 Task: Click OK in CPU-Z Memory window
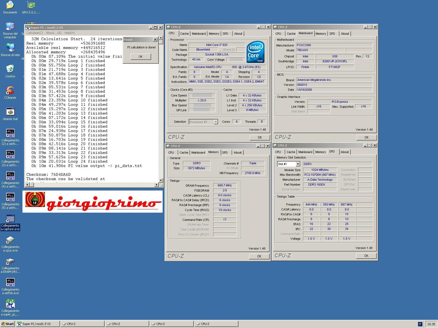pyautogui.click(x=259, y=256)
